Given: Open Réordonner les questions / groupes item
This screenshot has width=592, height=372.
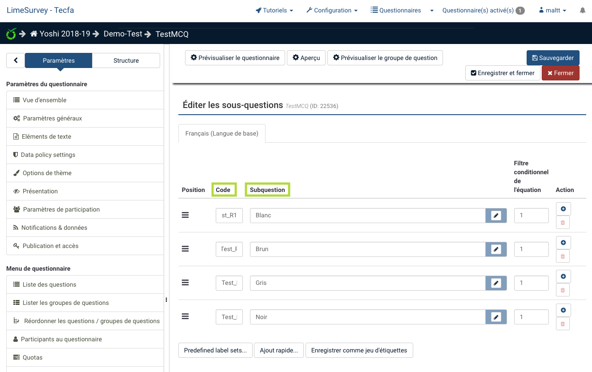Looking at the screenshot, I should [85, 321].
